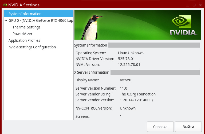Click the Server Vendor String label
The image size is (205, 134).
pyautogui.click(x=93, y=94)
